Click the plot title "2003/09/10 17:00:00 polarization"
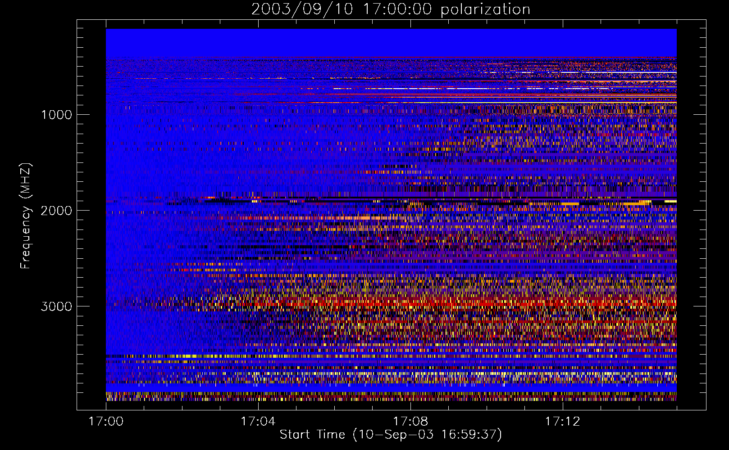The width and height of the screenshot is (729, 450). (391, 9)
